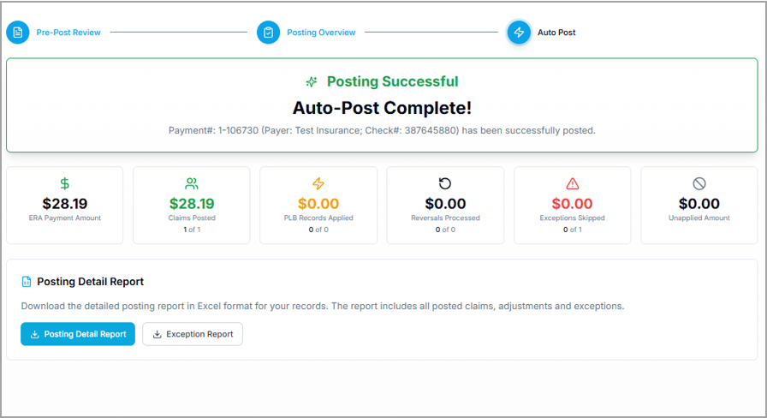
Task: Click the sparkle icon beside Posting Successful
Action: (x=312, y=82)
